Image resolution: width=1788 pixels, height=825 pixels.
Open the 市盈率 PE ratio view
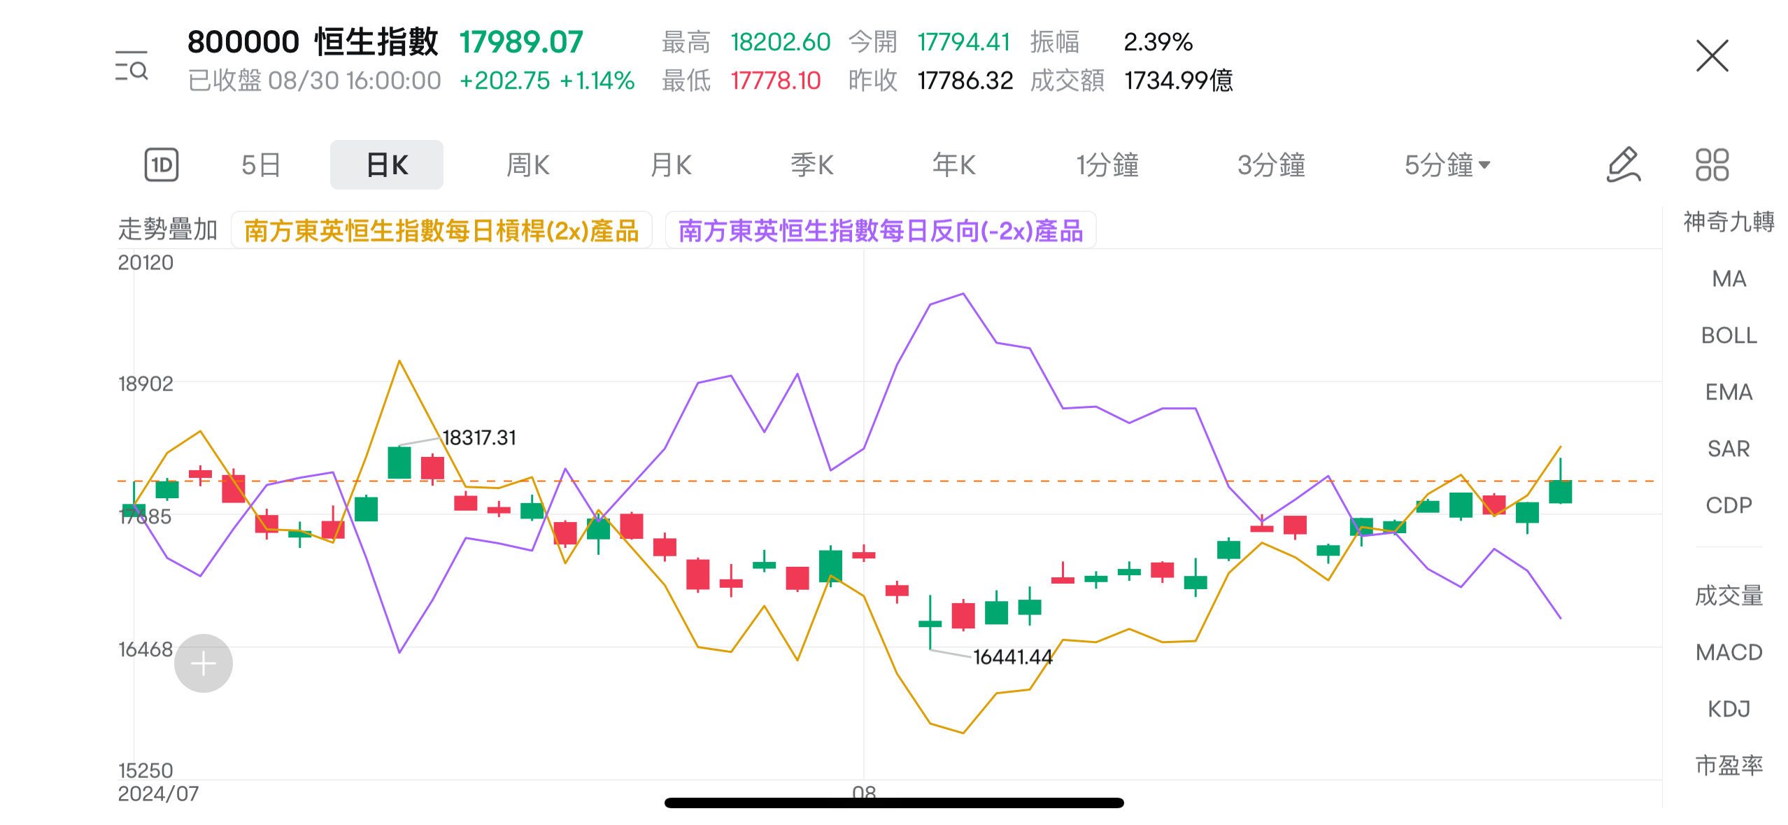pos(1729,766)
